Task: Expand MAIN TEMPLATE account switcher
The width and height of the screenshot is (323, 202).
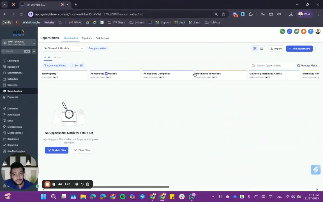Action: click(x=19, y=43)
